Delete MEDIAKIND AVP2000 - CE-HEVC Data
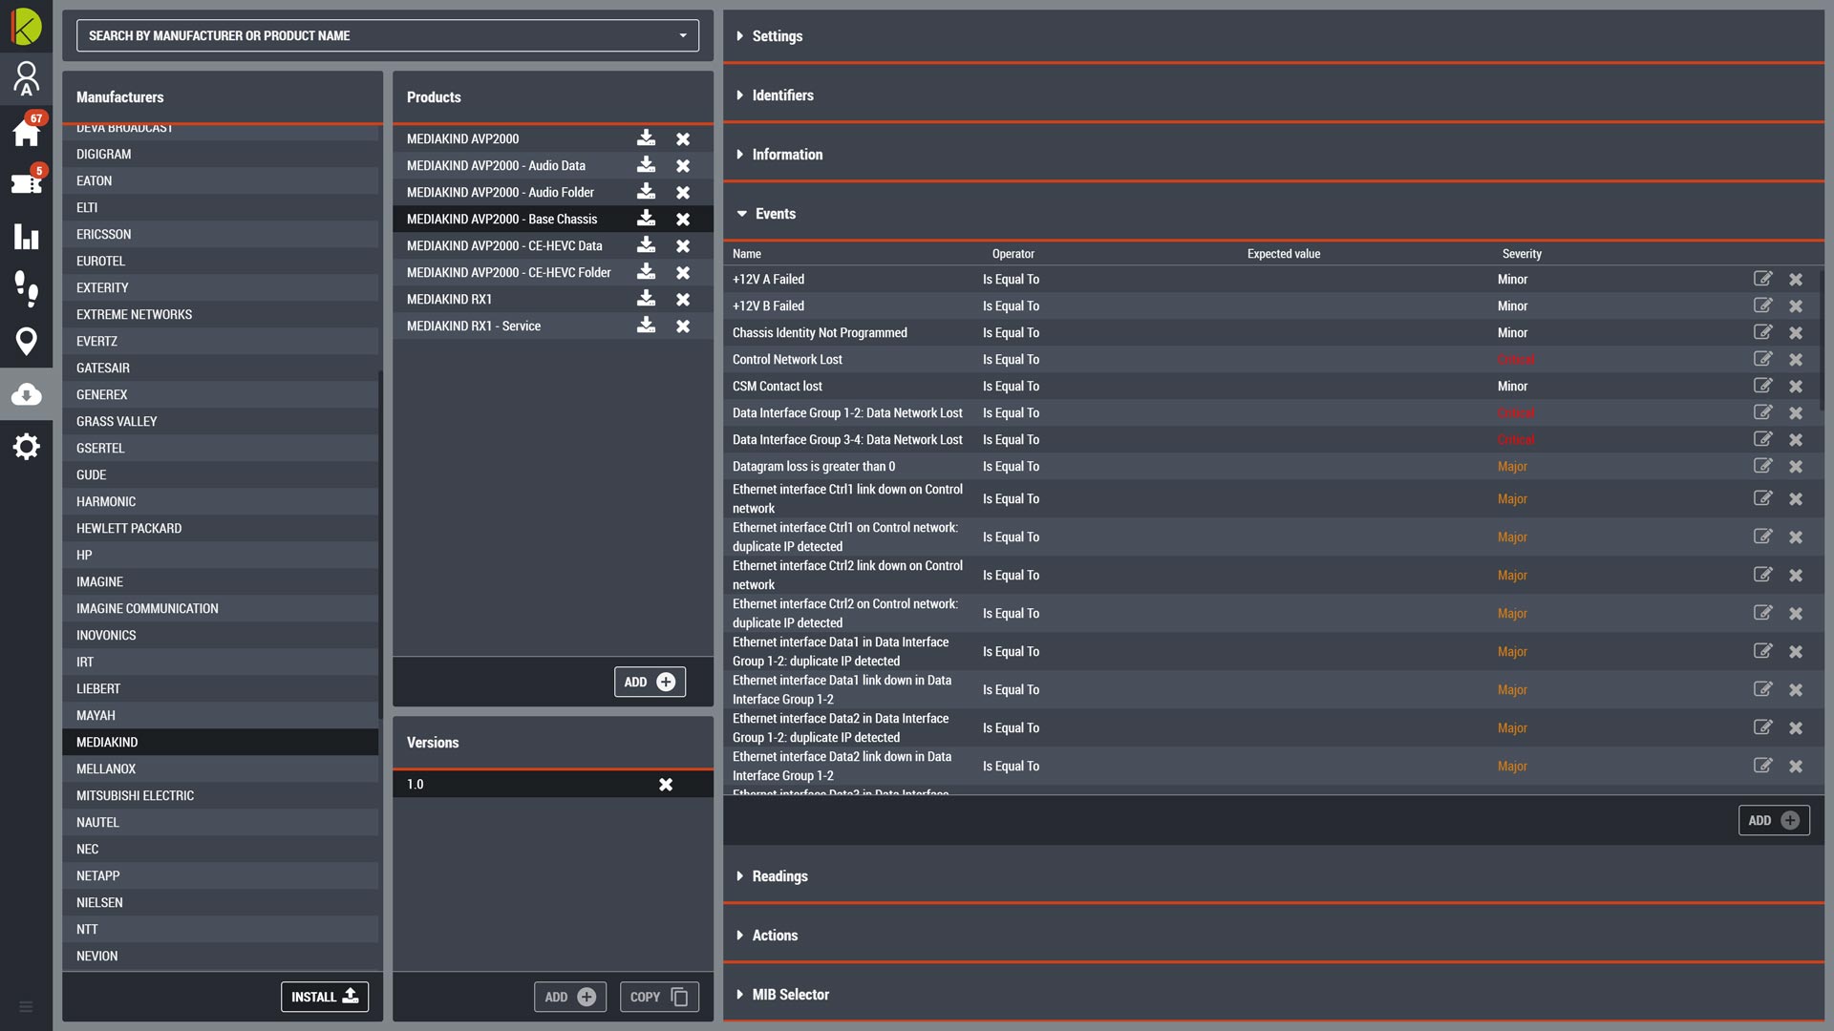Viewport: 1834px width, 1031px height. pos(683,246)
